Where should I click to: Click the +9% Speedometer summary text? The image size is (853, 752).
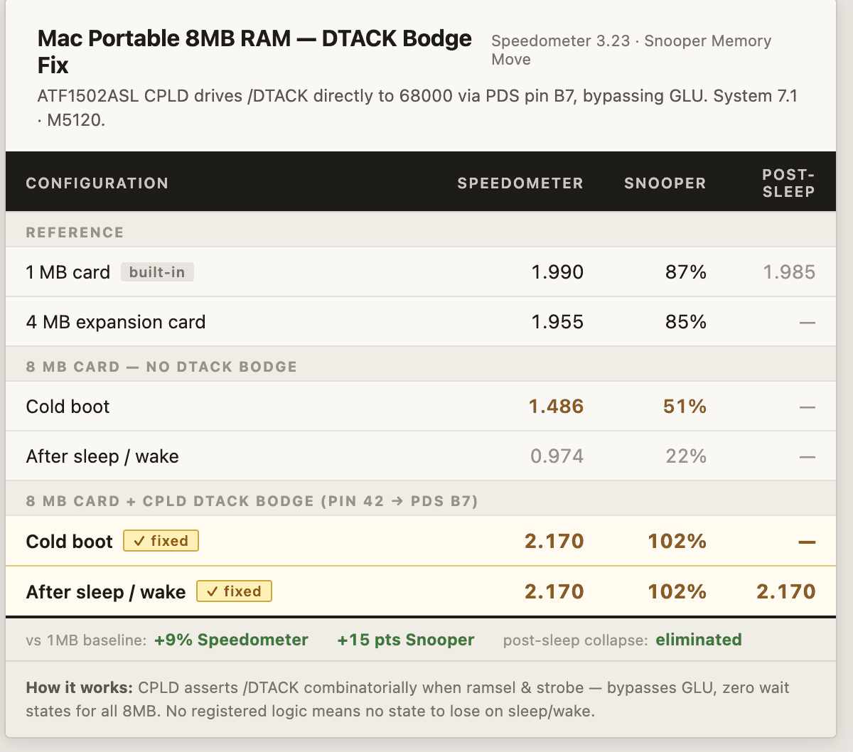pos(231,640)
